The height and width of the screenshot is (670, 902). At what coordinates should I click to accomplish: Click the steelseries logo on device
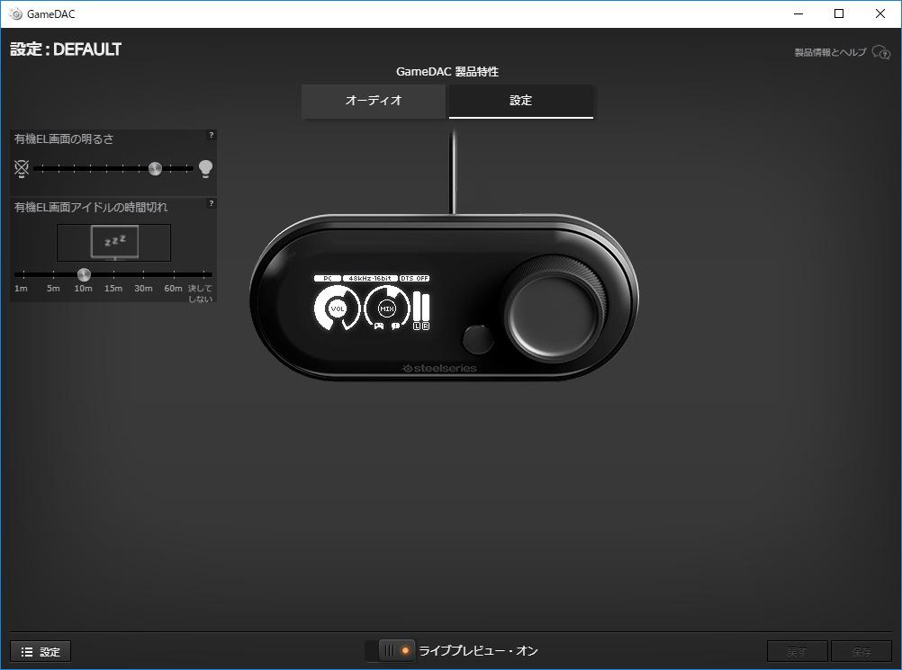click(439, 369)
